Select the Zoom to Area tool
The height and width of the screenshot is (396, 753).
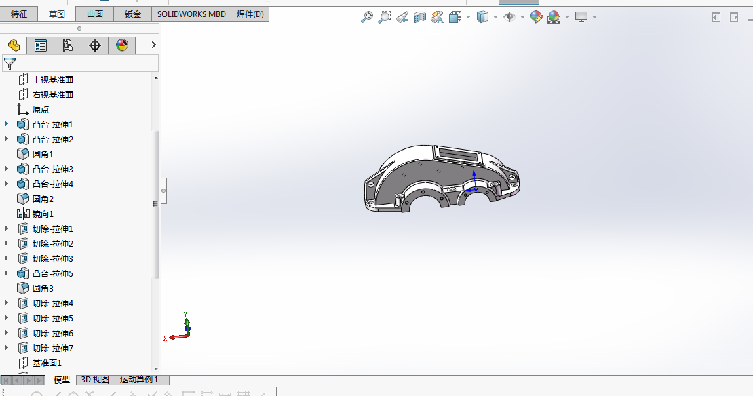[x=384, y=17]
